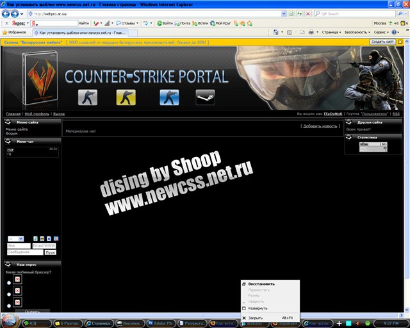Open the Сервис command bar menu
This screenshot has width=410, height=328.
(381, 33)
